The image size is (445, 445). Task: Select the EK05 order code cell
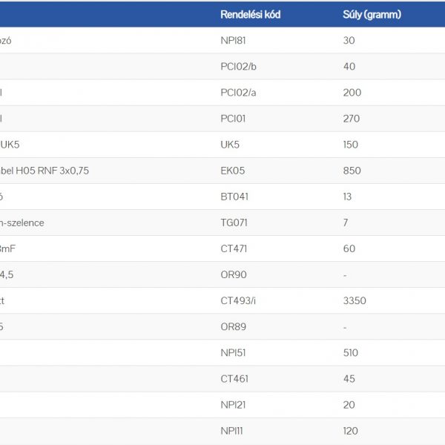click(232, 171)
